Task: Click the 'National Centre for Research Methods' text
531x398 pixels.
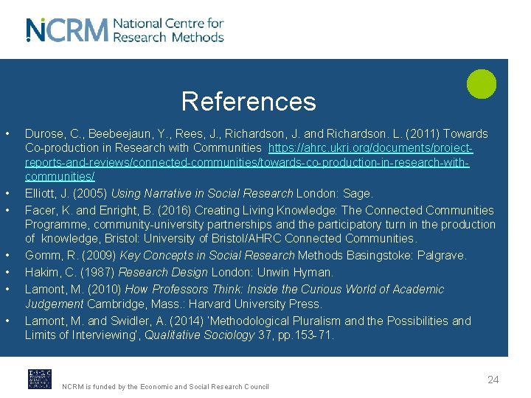Action: pos(168,30)
